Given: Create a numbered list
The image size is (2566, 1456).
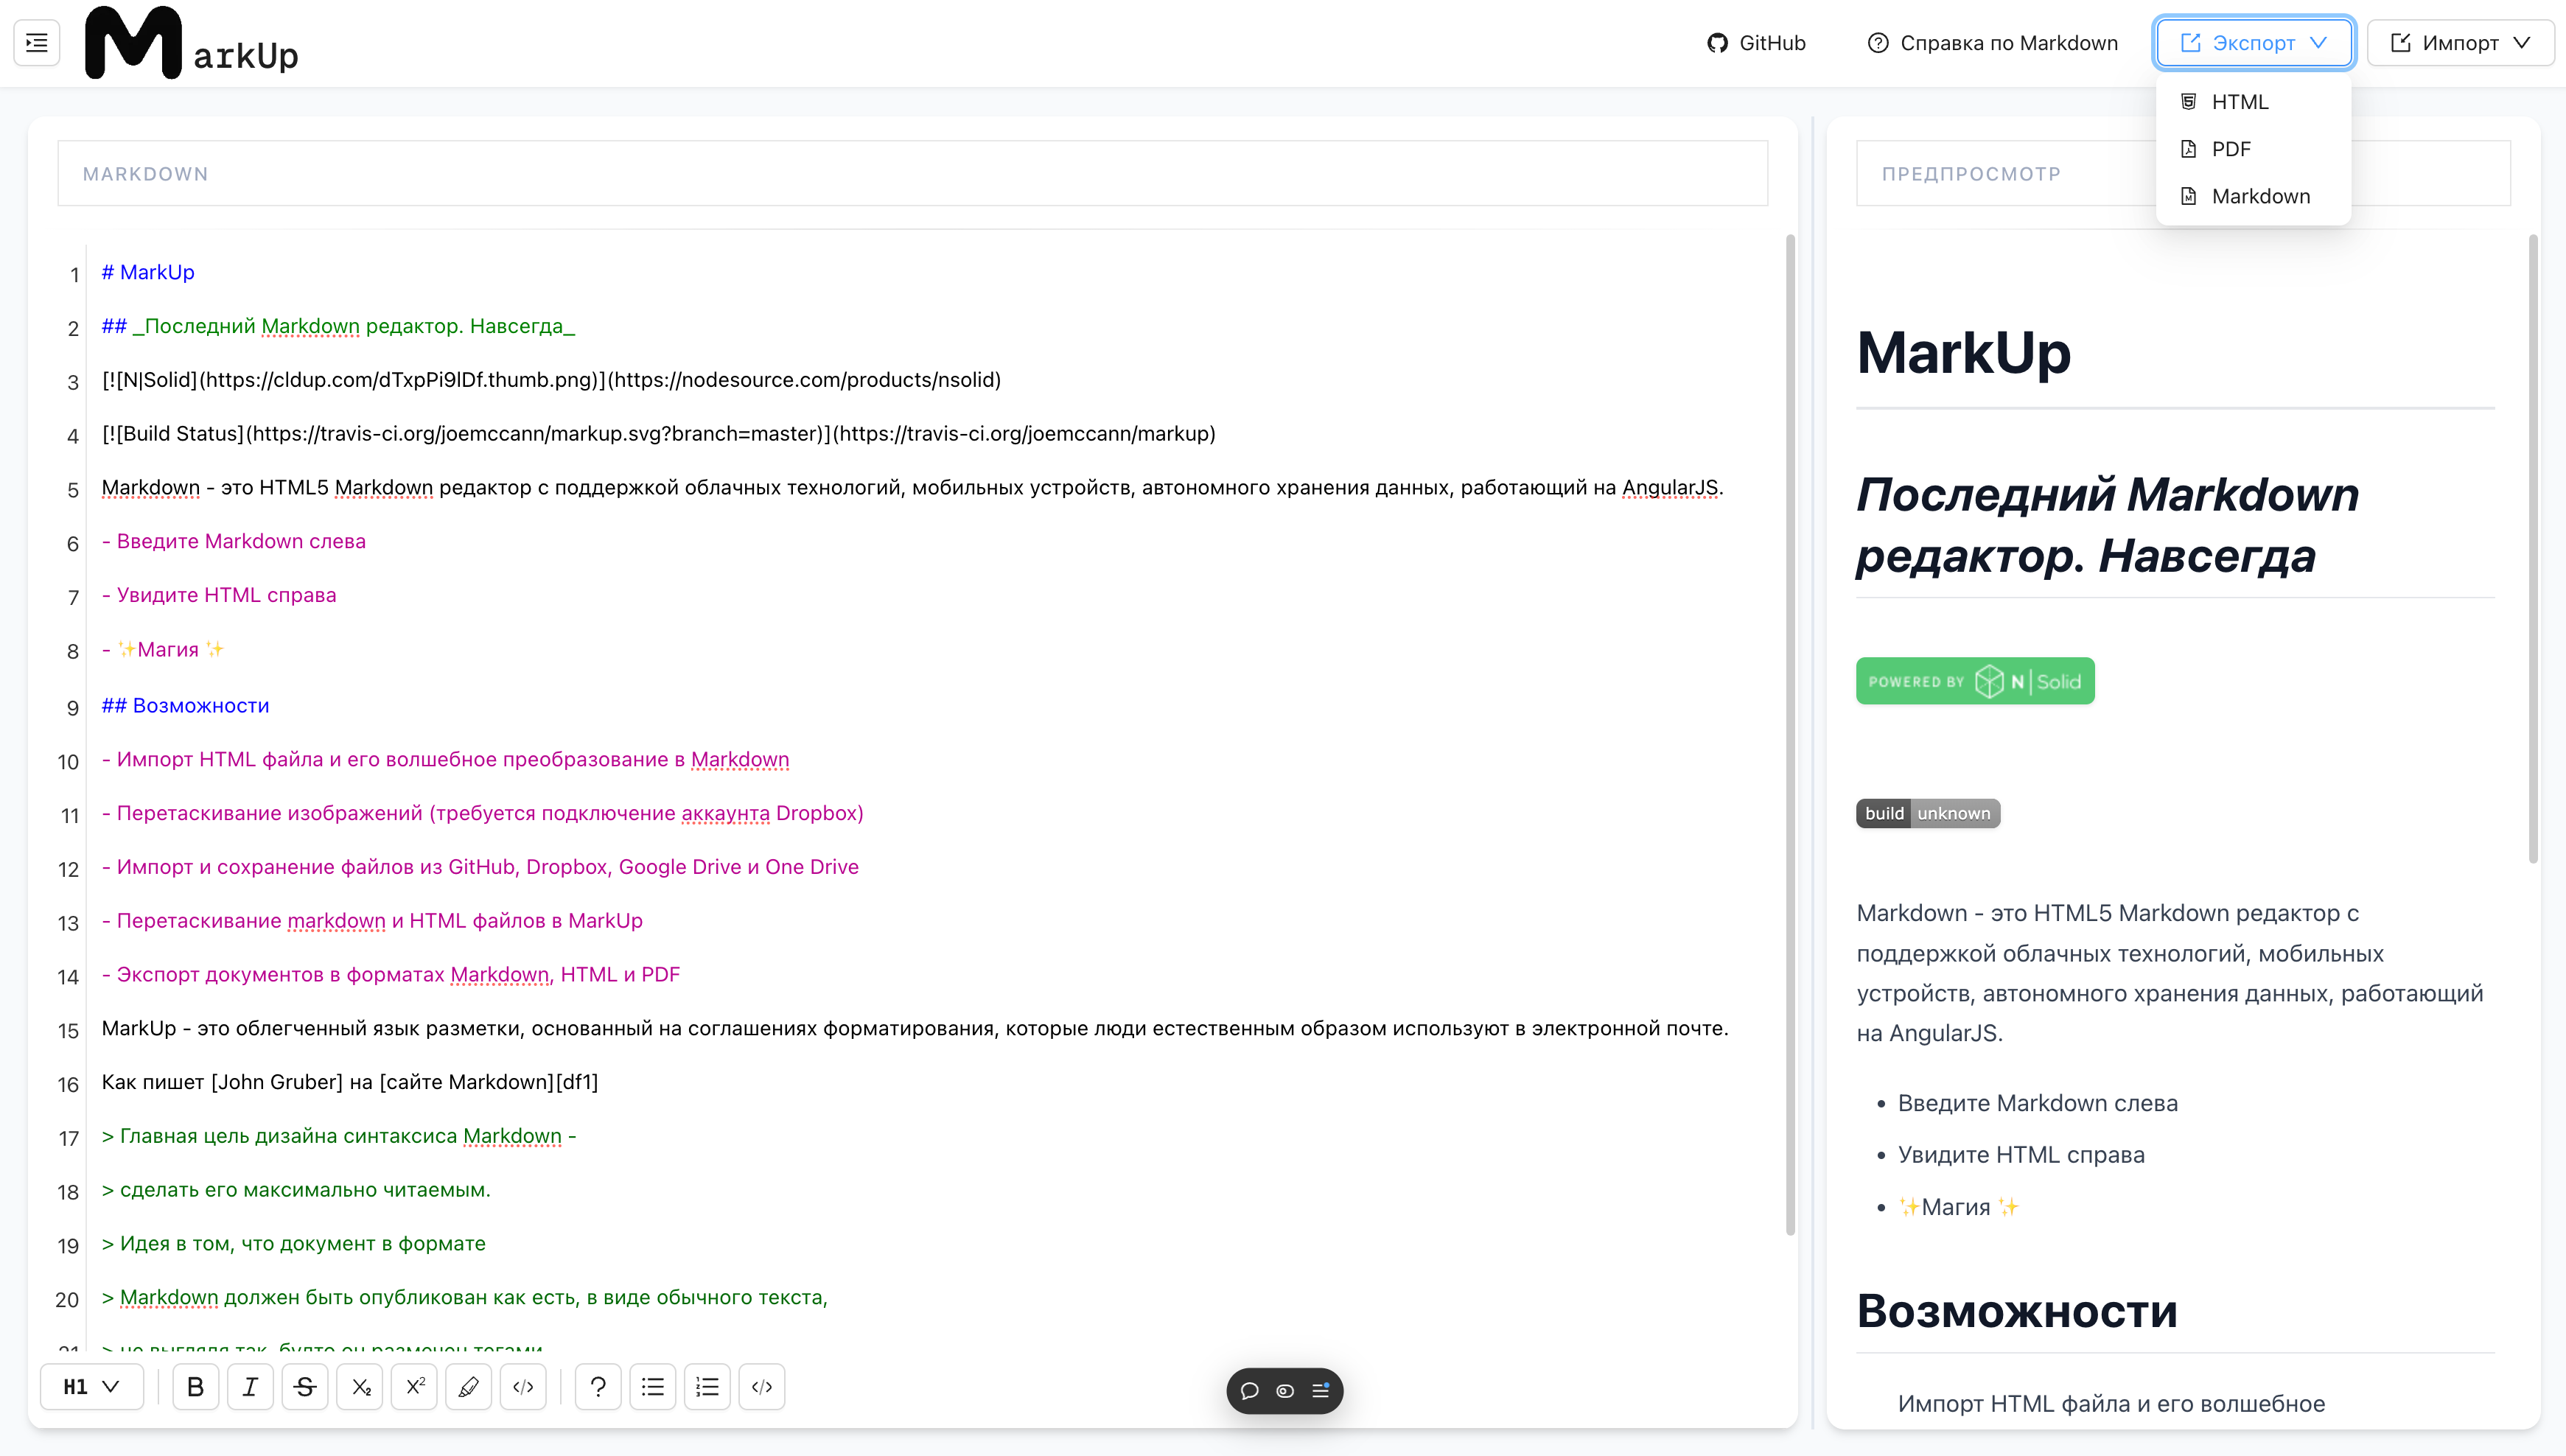Looking at the screenshot, I should pos(707,1387).
